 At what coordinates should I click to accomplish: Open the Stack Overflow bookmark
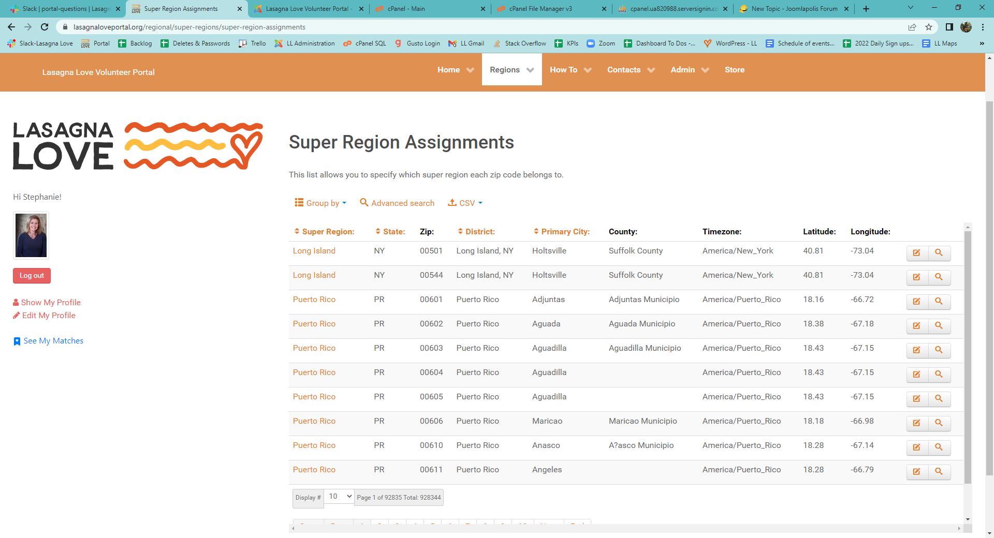click(519, 43)
